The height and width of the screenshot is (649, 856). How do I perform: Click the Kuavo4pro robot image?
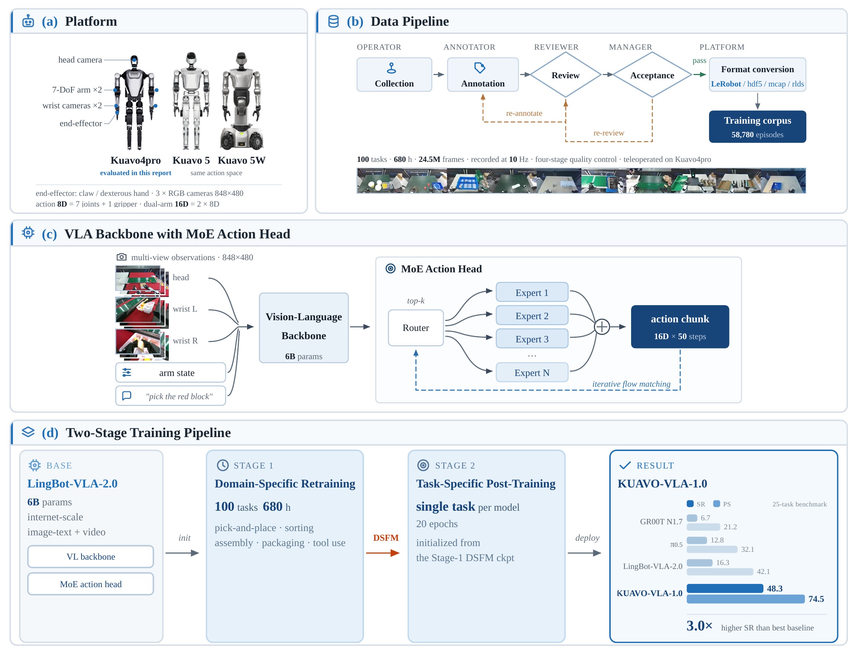[x=135, y=102]
